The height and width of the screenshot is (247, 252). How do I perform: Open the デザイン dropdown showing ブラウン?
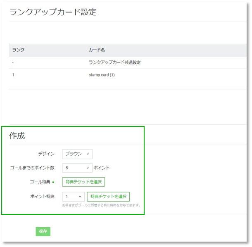(x=77, y=154)
